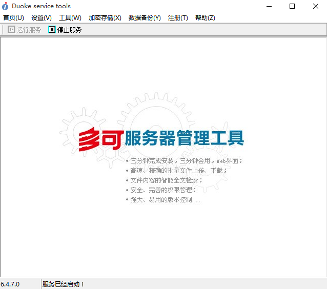Minimize the Duoke service tools window
The image size is (327, 289).
[269, 6]
